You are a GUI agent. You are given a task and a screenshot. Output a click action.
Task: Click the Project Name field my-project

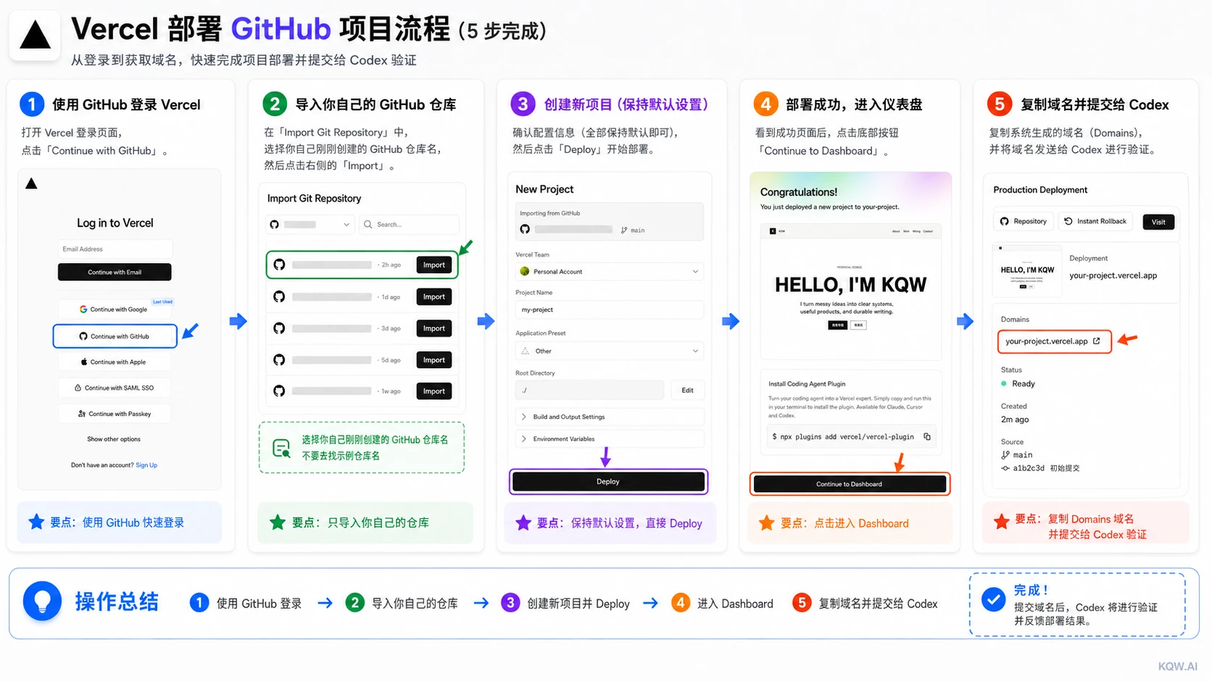point(609,309)
